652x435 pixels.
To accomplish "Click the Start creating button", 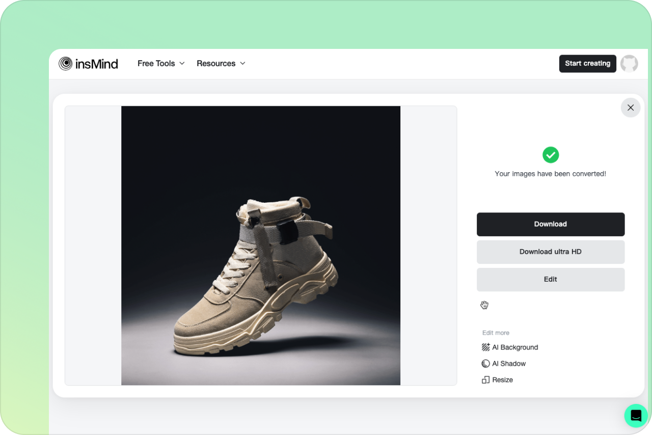I will [x=588, y=64].
